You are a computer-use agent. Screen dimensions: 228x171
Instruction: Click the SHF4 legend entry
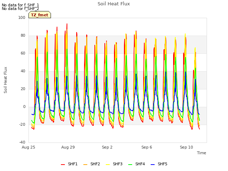(x=136, y=164)
